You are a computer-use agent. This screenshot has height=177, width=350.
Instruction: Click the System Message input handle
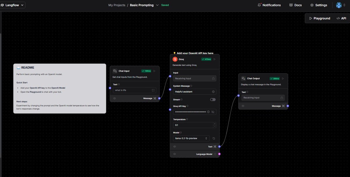[x=170, y=89]
